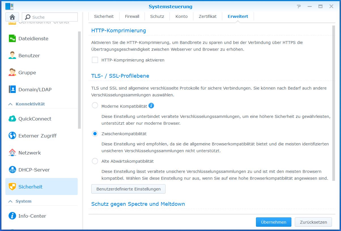Switch to the Firewall tab

(x=132, y=16)
